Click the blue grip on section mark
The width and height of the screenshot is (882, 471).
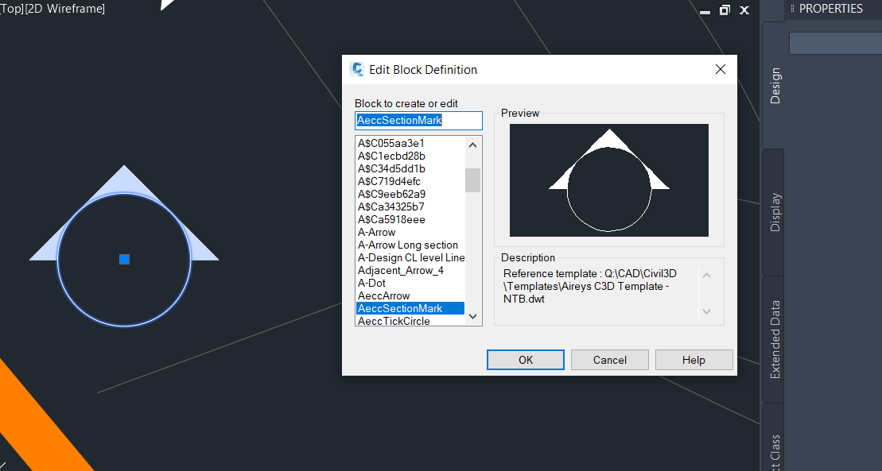coord(124,259)
